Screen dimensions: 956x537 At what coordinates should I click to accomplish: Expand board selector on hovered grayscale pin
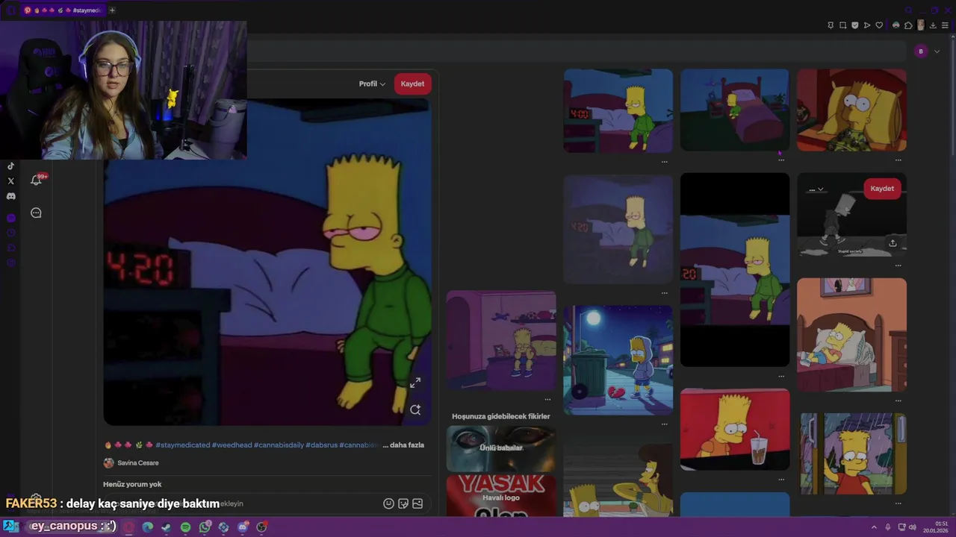coord(816,189)
